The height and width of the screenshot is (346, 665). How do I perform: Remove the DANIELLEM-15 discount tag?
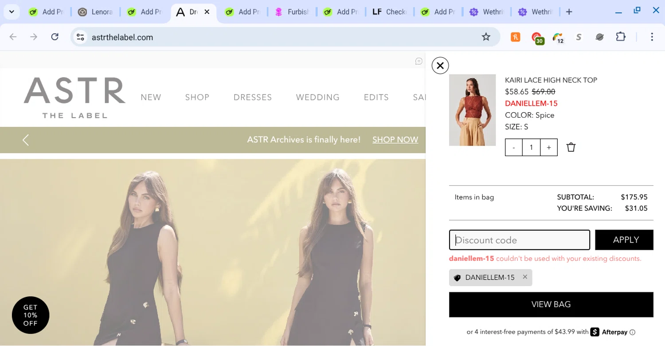(525, 277)
